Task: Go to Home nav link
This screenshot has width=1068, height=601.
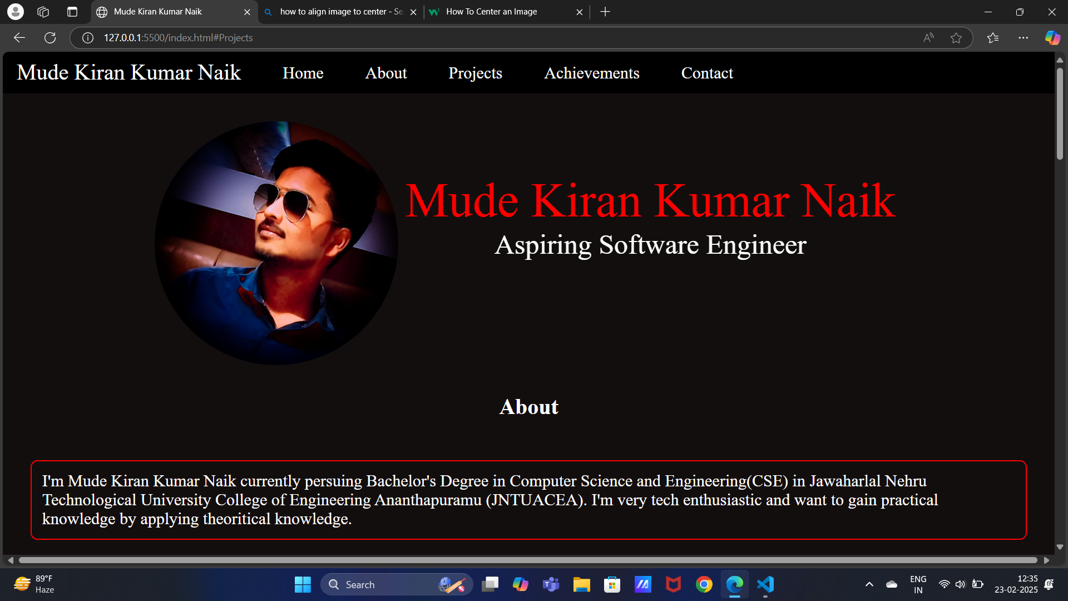Action: 303,73
